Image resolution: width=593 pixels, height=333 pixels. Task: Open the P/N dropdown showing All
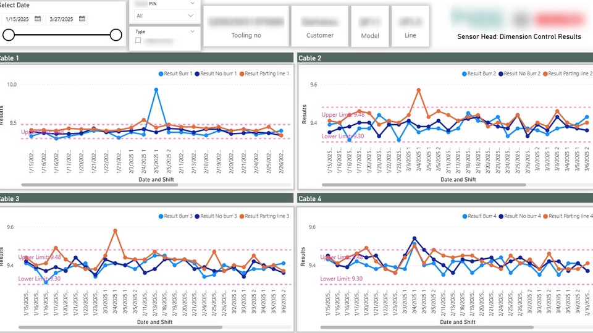point(164,15)
